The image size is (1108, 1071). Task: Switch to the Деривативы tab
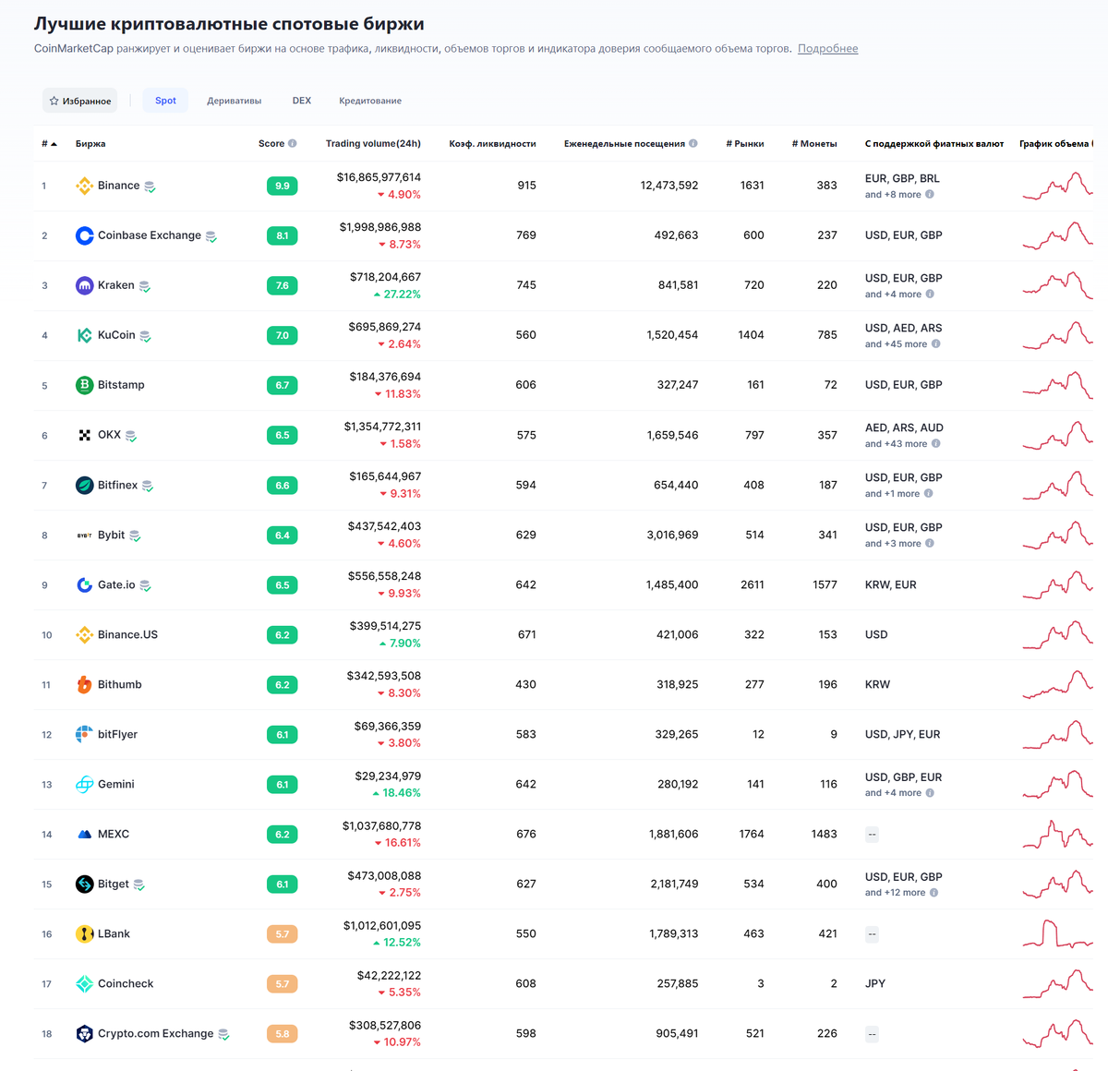[235, 101]
